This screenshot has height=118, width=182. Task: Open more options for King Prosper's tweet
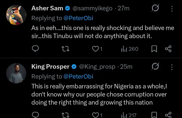tap(172, 67)
